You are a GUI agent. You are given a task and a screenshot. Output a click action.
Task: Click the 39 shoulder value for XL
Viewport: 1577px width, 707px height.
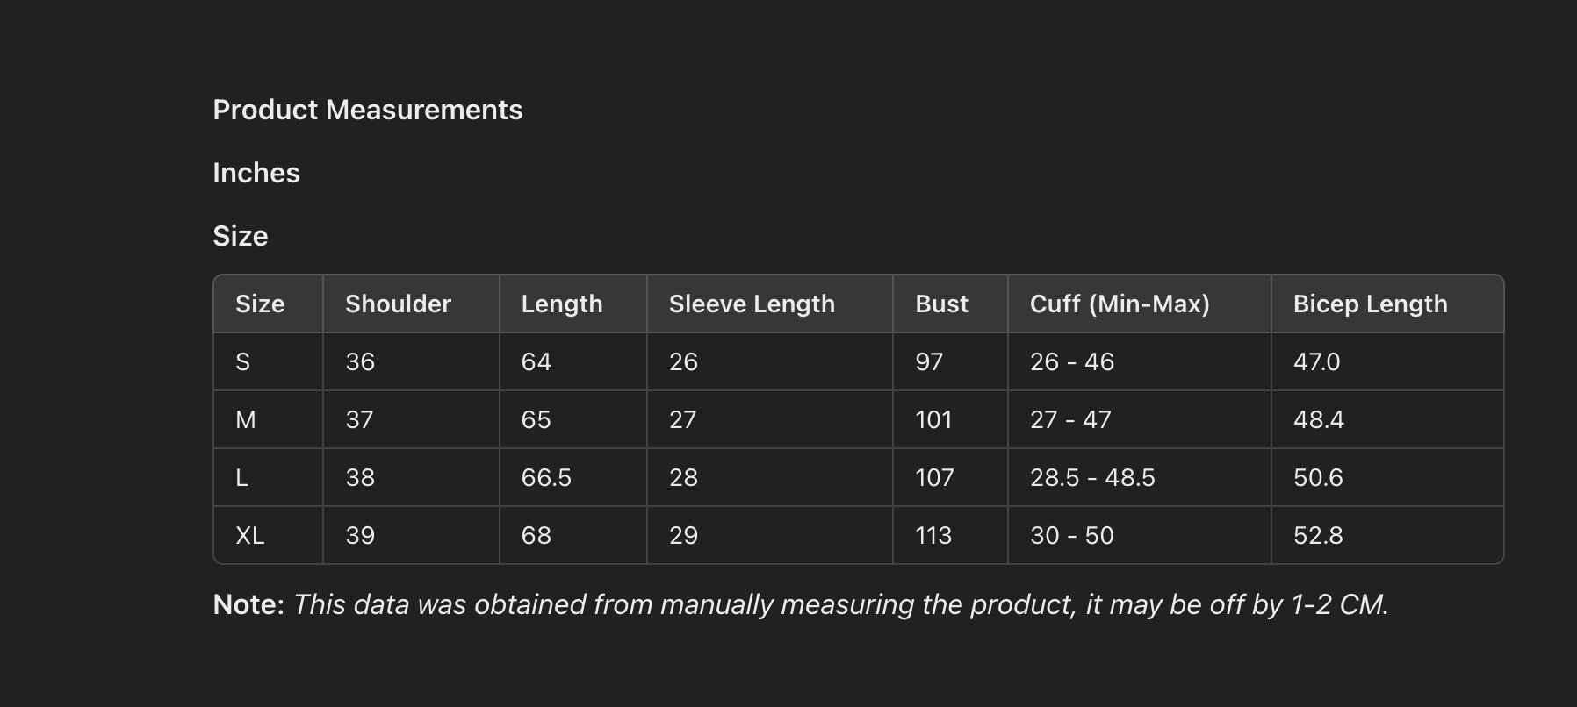[360, 535]
